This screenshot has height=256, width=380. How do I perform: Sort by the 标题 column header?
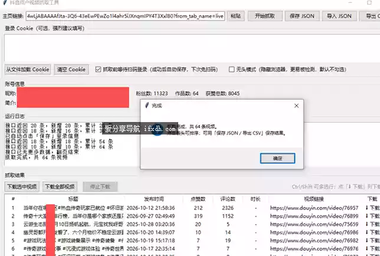pyautogui.click(x=73, y=199)
